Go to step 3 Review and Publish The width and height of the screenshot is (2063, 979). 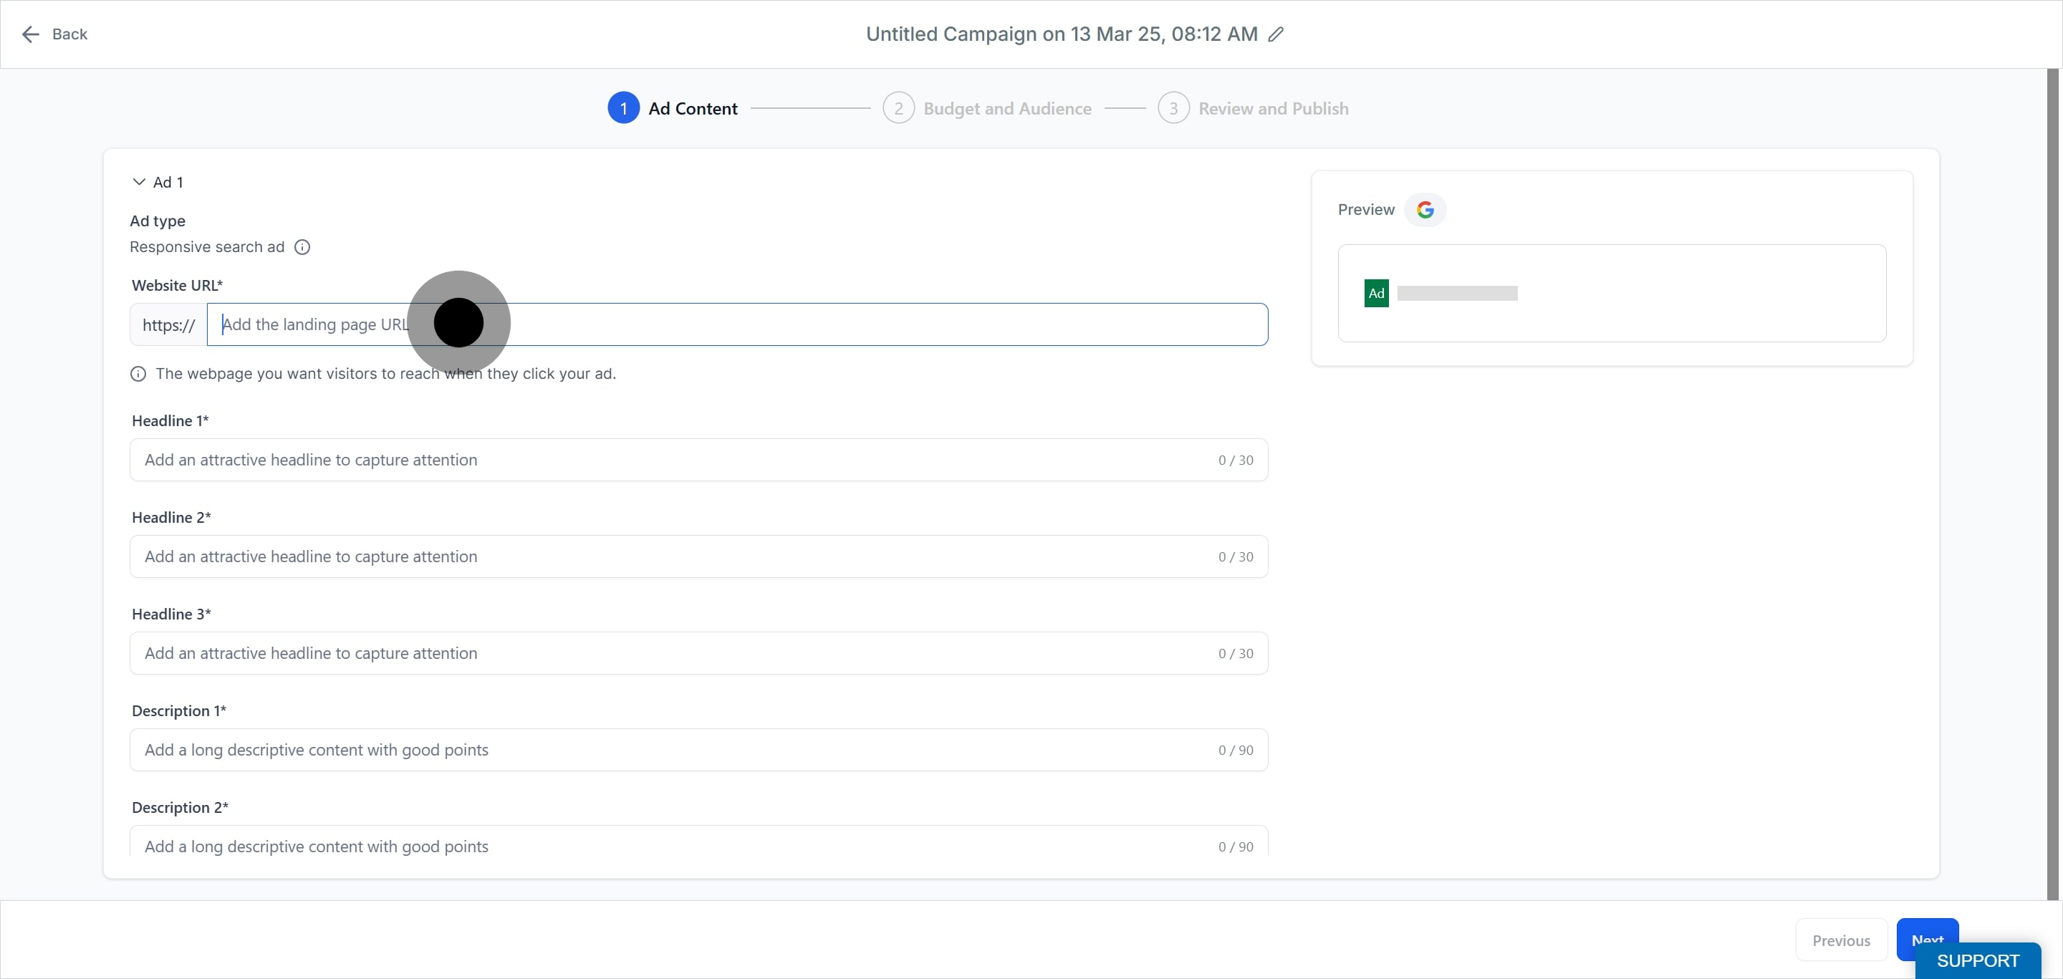coord(1253,108)
